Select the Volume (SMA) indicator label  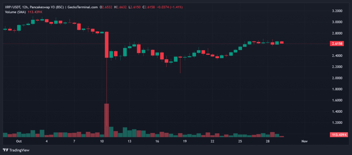tap(15, 12)
